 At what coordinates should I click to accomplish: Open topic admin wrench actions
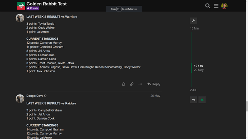coord(193,20)
